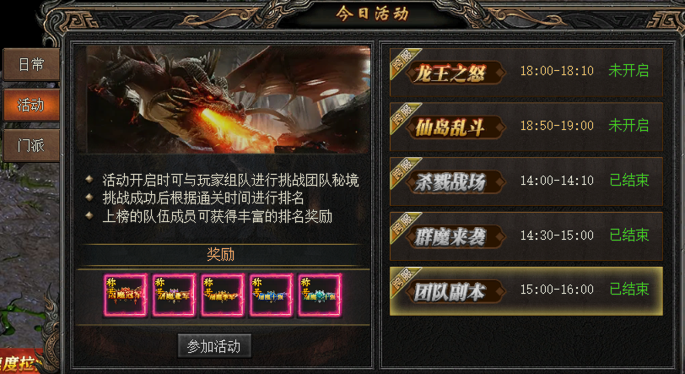Click the red 屠魔冠军 champion title reward icon
Image resolution: width=685 pixels, height=374 pixels.
(x=126, y=295)
